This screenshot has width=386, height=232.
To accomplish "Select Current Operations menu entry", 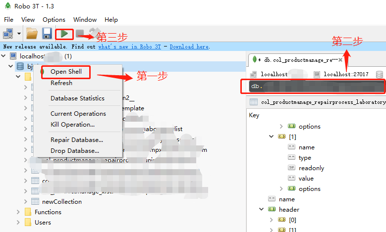I will click(x=78, y=114).
